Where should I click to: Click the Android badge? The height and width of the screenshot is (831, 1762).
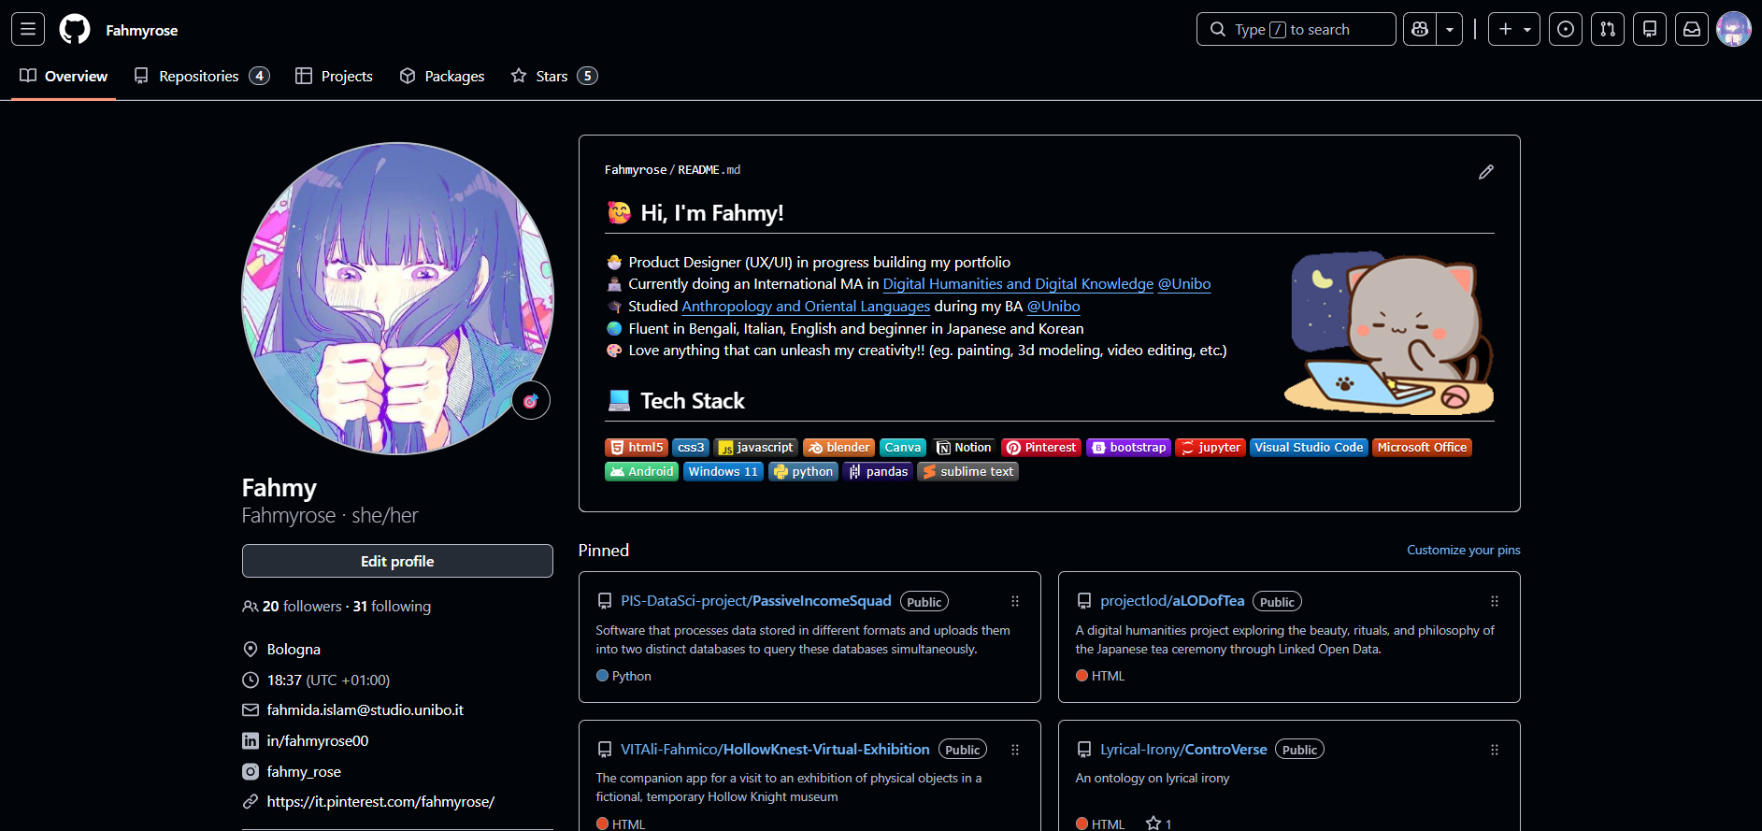click(x=641, y=471)
